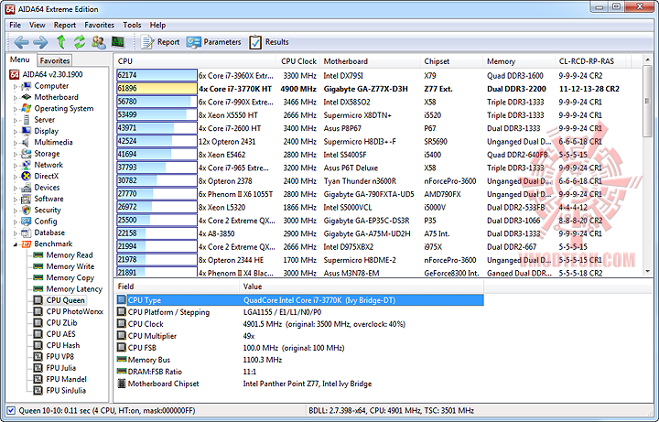Open the Results button
This screenshot has width=659, height=422.
pos(269,42)
